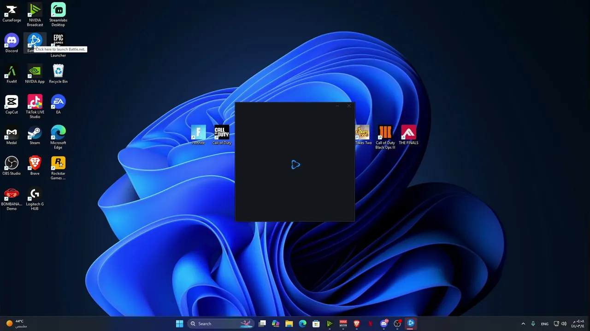590x331 pixels.
Task: Open the Microsoft 365 Copilot taskbar app
Action: click(276, 324)
